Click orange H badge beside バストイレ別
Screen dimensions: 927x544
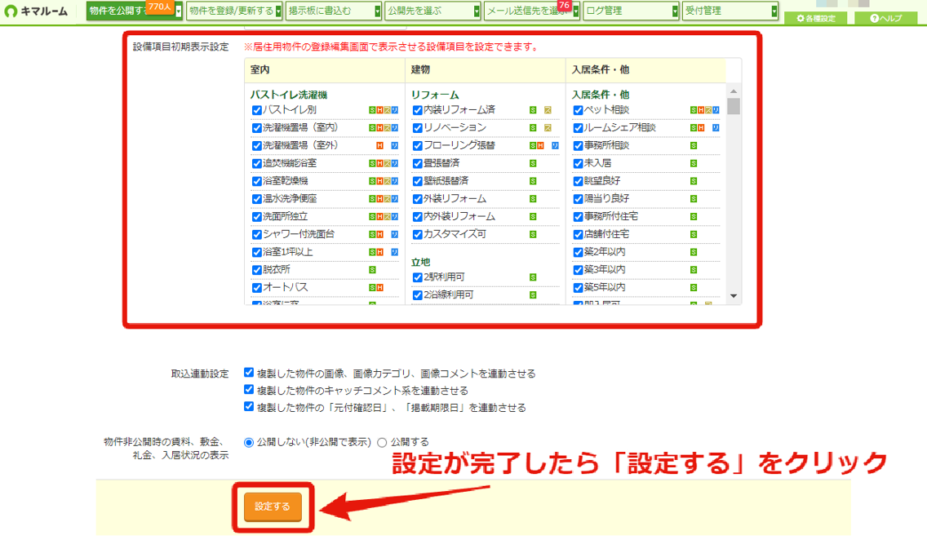click(x=379, y=110)
